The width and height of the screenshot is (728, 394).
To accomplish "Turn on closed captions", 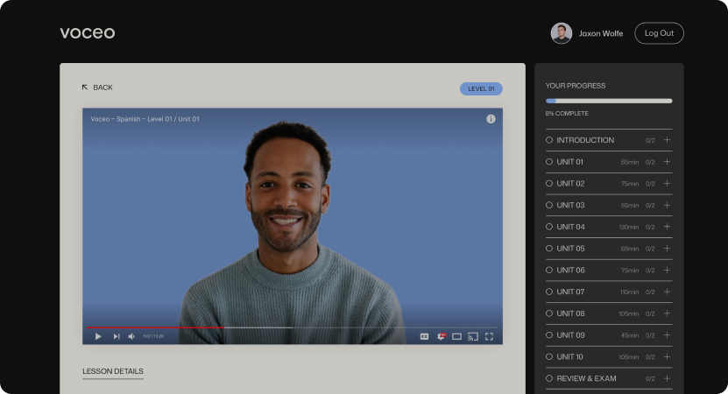I will [x=424, y=336].
